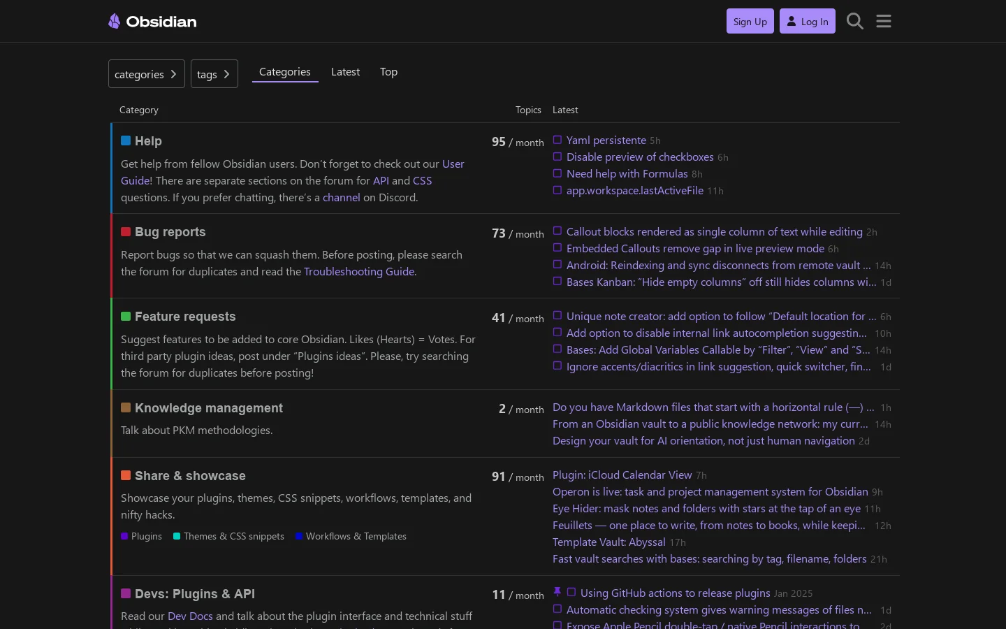Open topic Do you have Markdown files
Viewport: 1006px width, 629px height.
coord(713,407)
